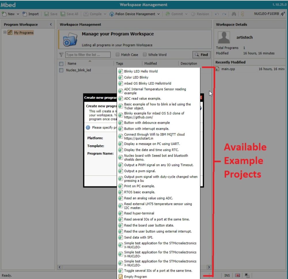Viewport: 288px width, 279px height.
Task: Click the scroll right arrow
Action: click(209, 267)
